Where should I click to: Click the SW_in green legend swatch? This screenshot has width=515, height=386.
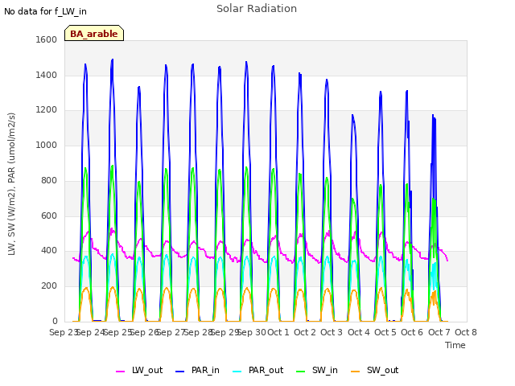[300, 372]
